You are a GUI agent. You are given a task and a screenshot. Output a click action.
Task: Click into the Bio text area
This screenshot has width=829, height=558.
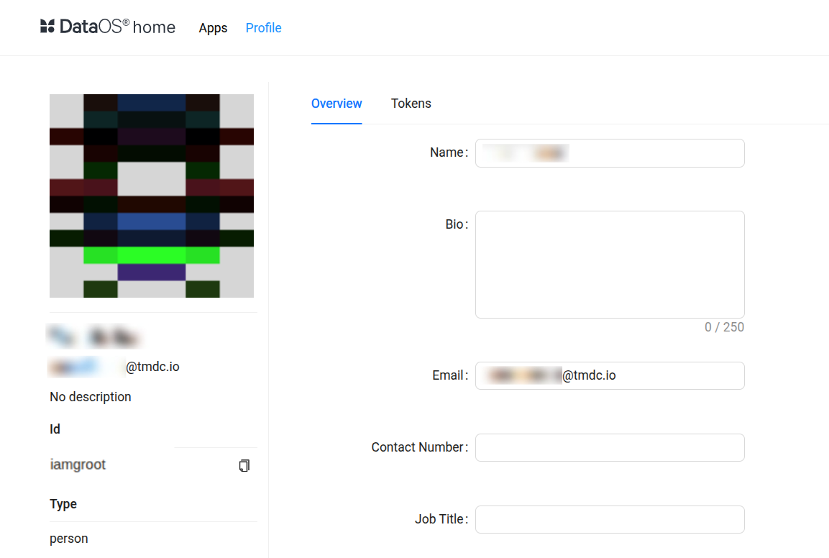pyautogui.click(x=610, y=265)
